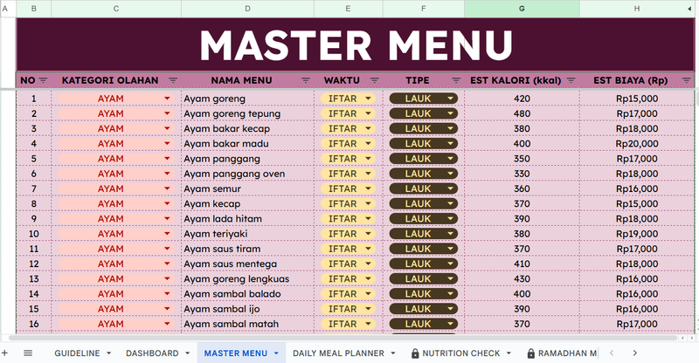Open filter for TIPE column
This screenshot has height=363, width=699.
tap(456, 80)
